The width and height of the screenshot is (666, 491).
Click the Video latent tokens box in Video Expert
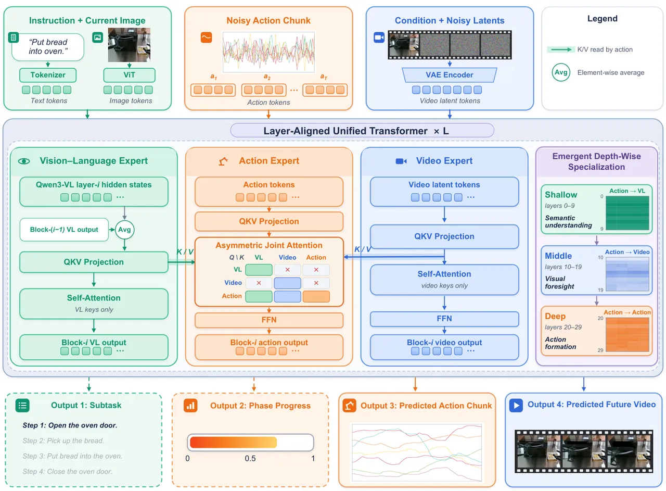click(x=445, y=191)
